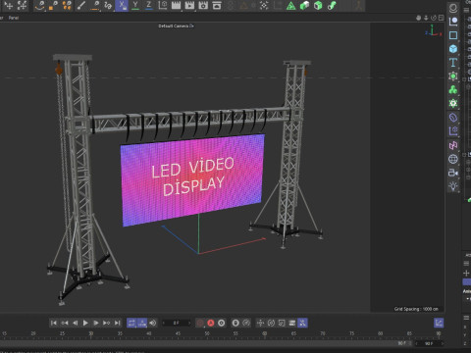471x353 pixels.
Task: Add the purple Field object icon
Action: pyautogui.click(x=453, y=131)
